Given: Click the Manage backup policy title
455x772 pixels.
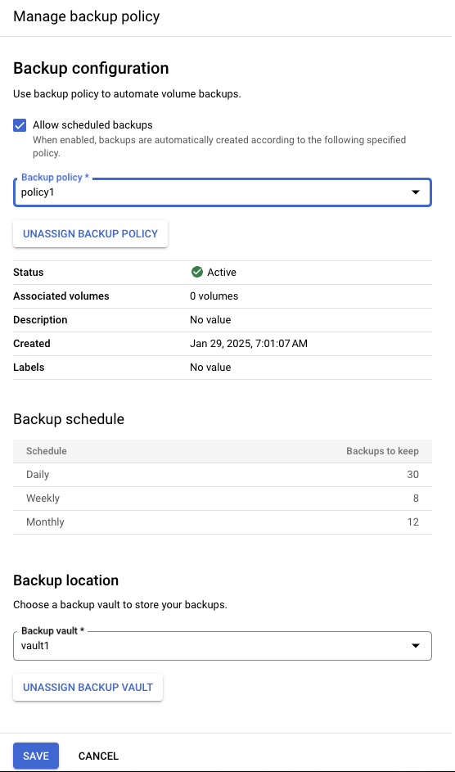Looking at the screenshot, I should click(x=87, y=16).
